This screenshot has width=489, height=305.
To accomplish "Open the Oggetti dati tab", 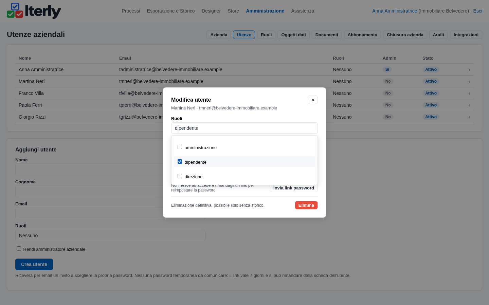I will tap(293, 35).
